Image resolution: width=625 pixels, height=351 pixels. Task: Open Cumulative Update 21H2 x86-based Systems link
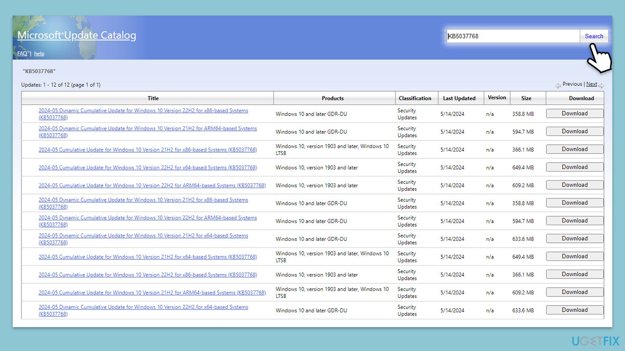click(x=147, y=150)
